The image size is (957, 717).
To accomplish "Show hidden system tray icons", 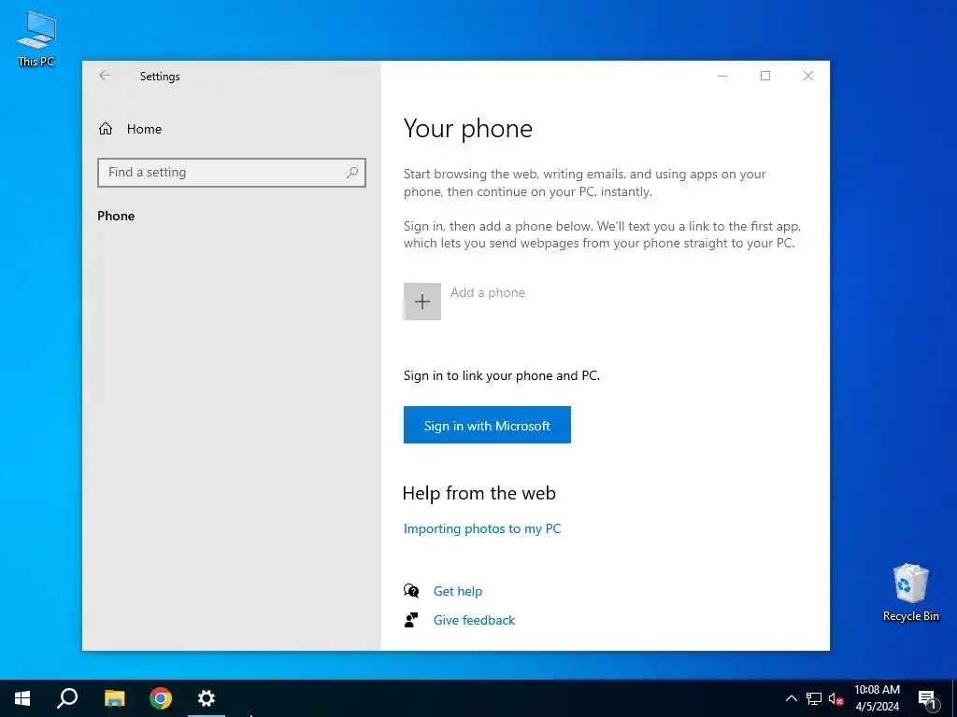I will [x=791, y=698].
